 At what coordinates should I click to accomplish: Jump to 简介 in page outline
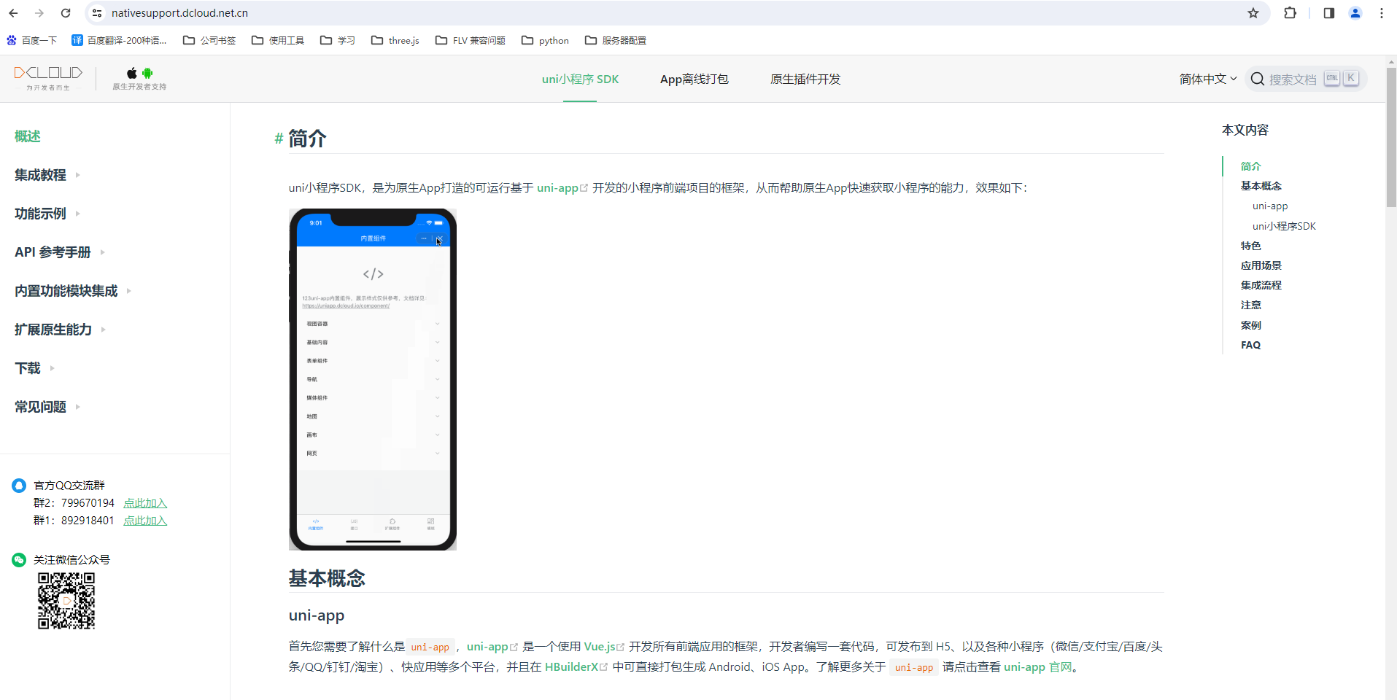point(1250,166)
